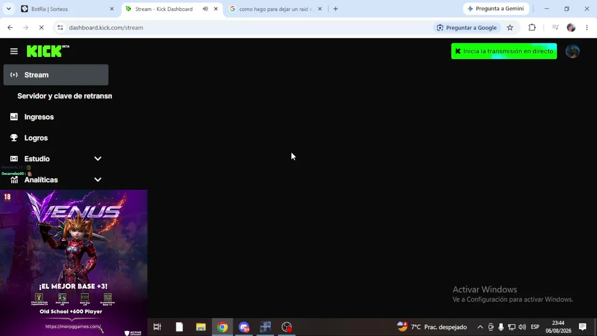Open the Windows notification center
597x336 pixels.
[x=583, y=327]
